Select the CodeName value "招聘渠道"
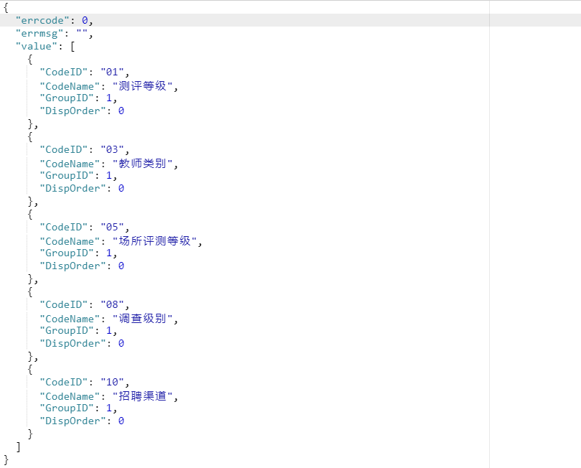The height and width of the screenshot is (468, 581). point(143,396)
